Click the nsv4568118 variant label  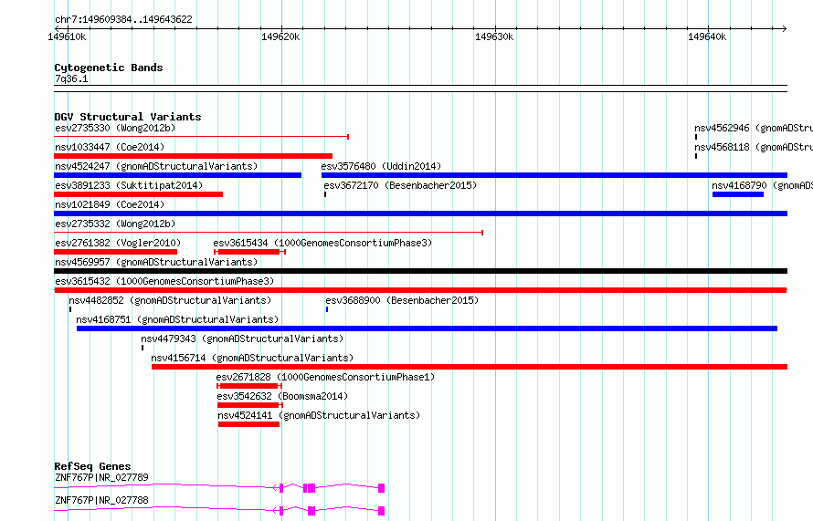[754, 147]
